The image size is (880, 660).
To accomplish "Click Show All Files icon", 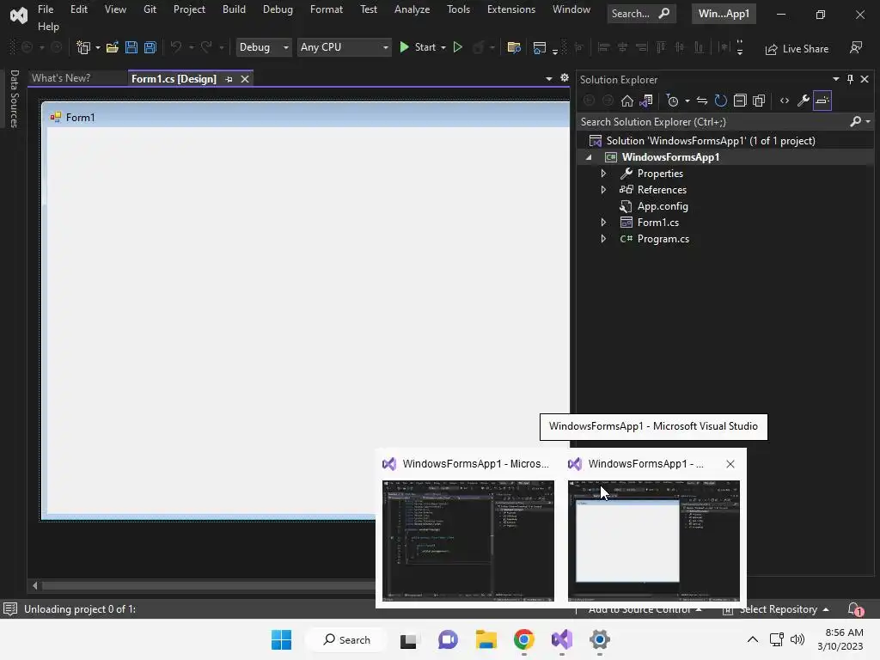I will (759, 101).
